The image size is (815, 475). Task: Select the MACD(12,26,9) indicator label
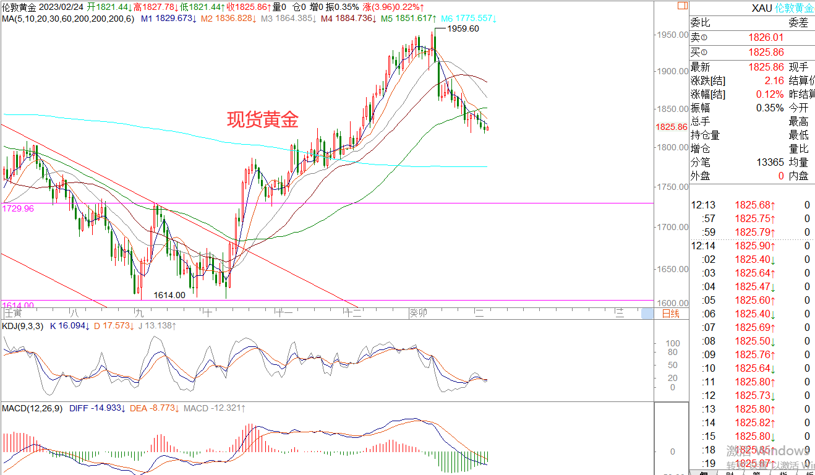click(x=32, y=408)
